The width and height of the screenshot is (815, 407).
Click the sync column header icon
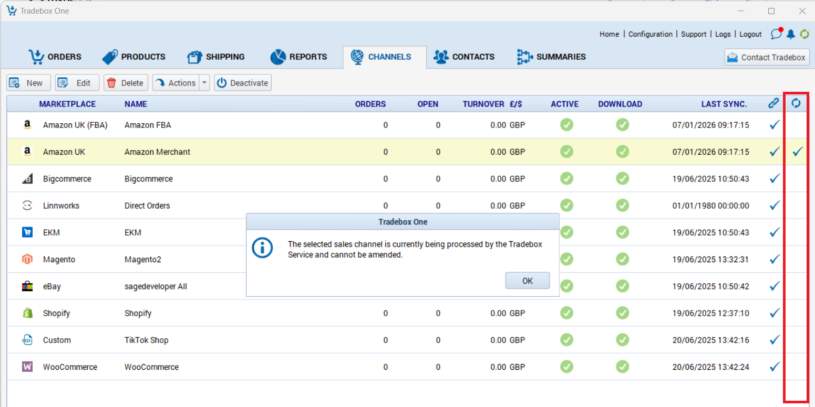click(796, 103)
